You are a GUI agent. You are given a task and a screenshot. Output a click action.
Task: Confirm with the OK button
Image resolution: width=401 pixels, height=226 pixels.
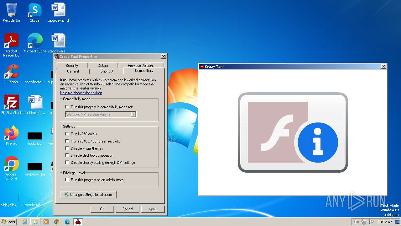tap(102, 209)
